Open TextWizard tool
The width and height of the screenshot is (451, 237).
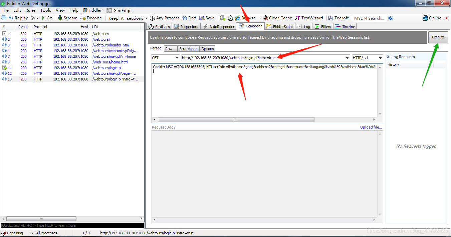coord(309,18)
